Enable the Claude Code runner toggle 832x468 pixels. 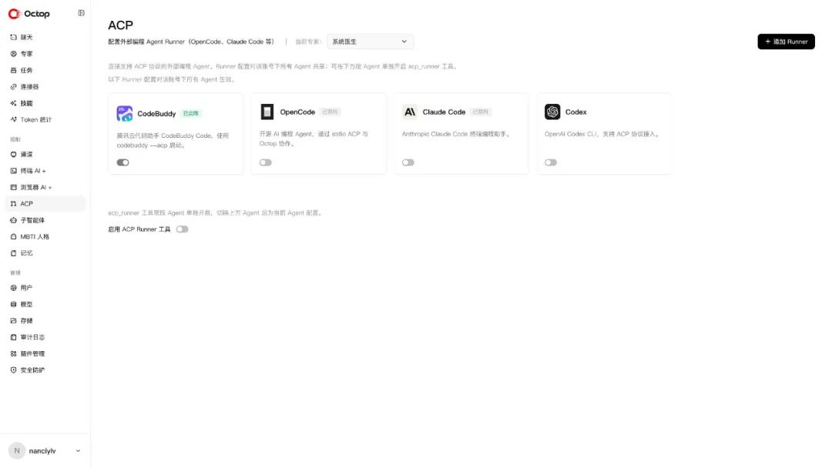[x=408, y=162]
